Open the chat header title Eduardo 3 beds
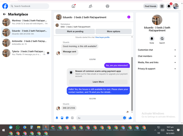The image size is (183, 136). [x=85, y=17]
